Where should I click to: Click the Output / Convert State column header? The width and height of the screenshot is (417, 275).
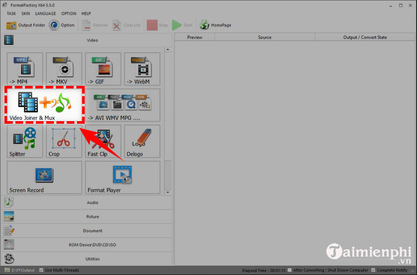click(365, 37)
